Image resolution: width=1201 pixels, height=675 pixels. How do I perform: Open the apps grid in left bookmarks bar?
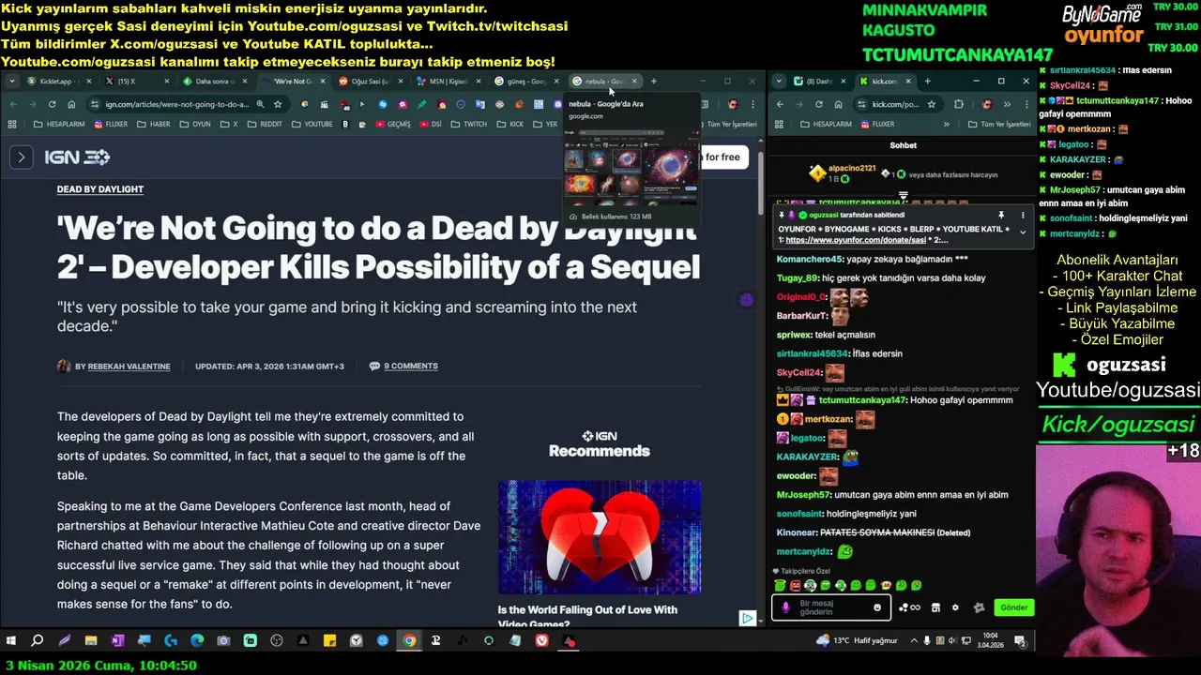point(12,124)
